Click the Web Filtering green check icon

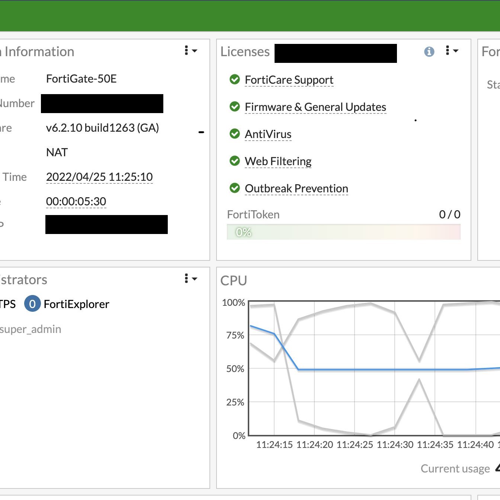click(x=235, y=161)
